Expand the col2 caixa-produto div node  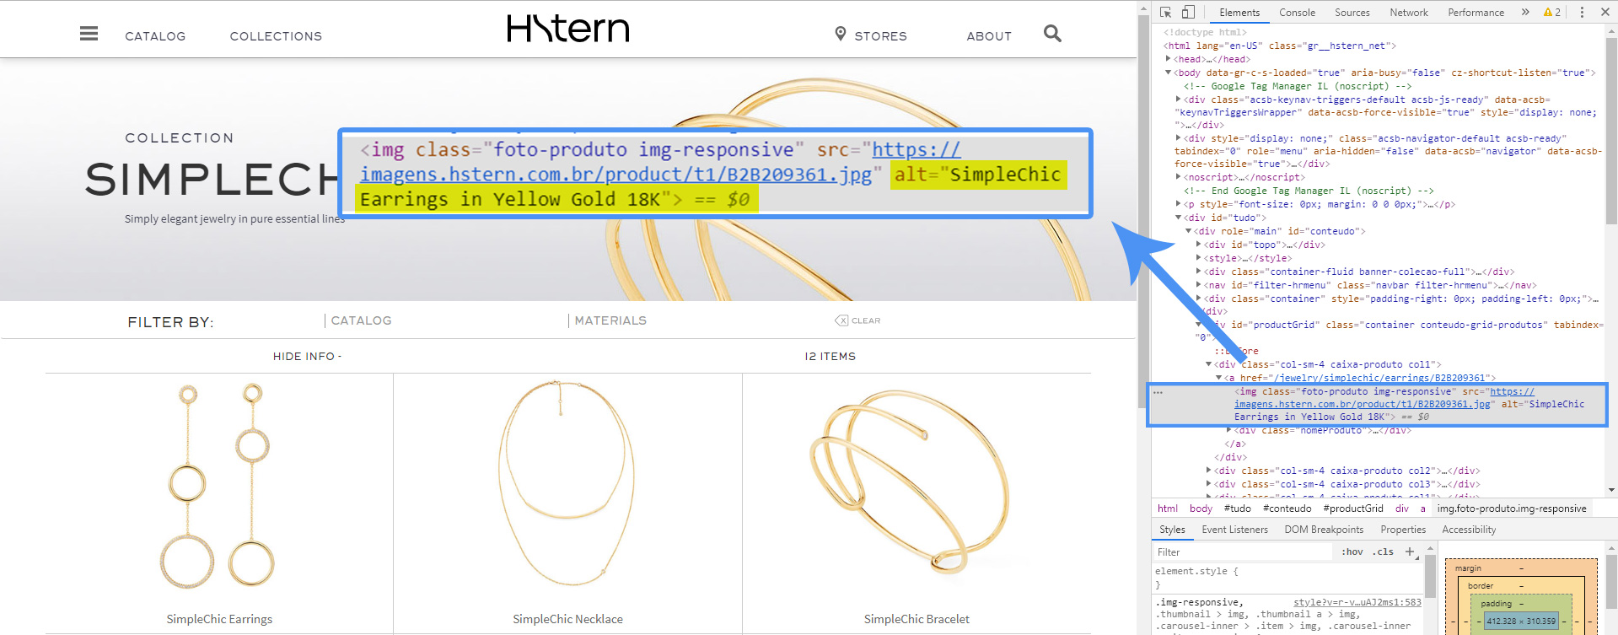coord(1209,471)
